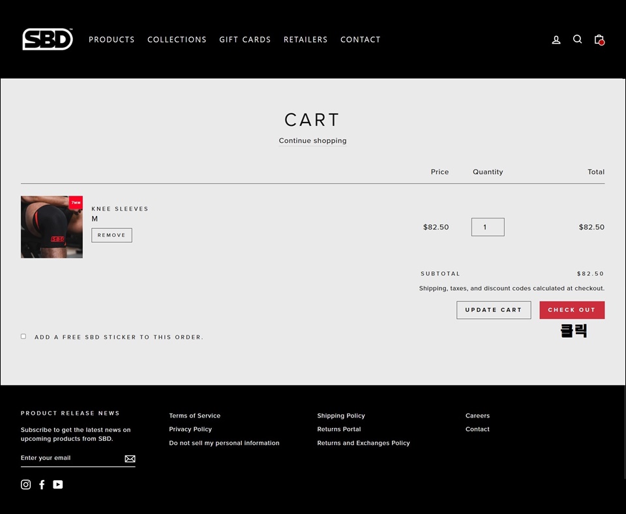Visit the SBD Instagram page icon
The image size is (626, 514).
point(25,485)
